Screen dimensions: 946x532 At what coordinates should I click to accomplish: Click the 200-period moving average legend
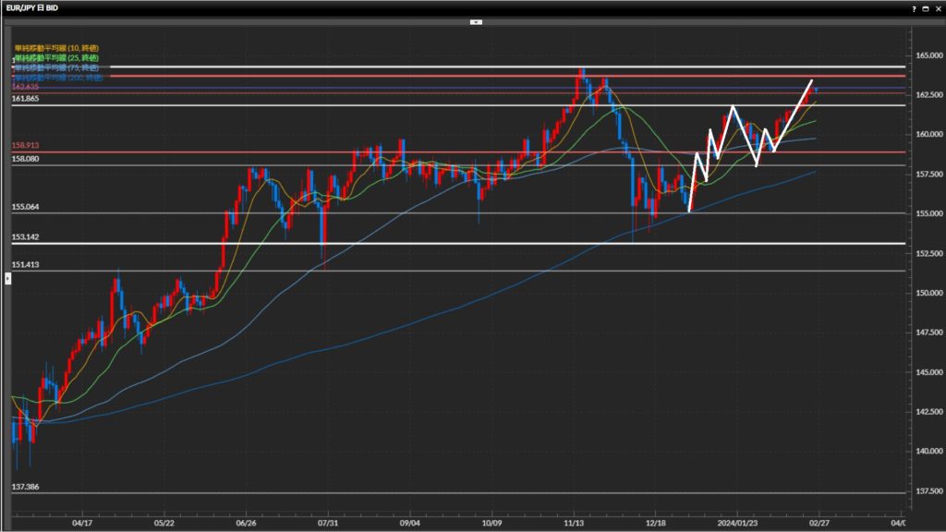57,78
